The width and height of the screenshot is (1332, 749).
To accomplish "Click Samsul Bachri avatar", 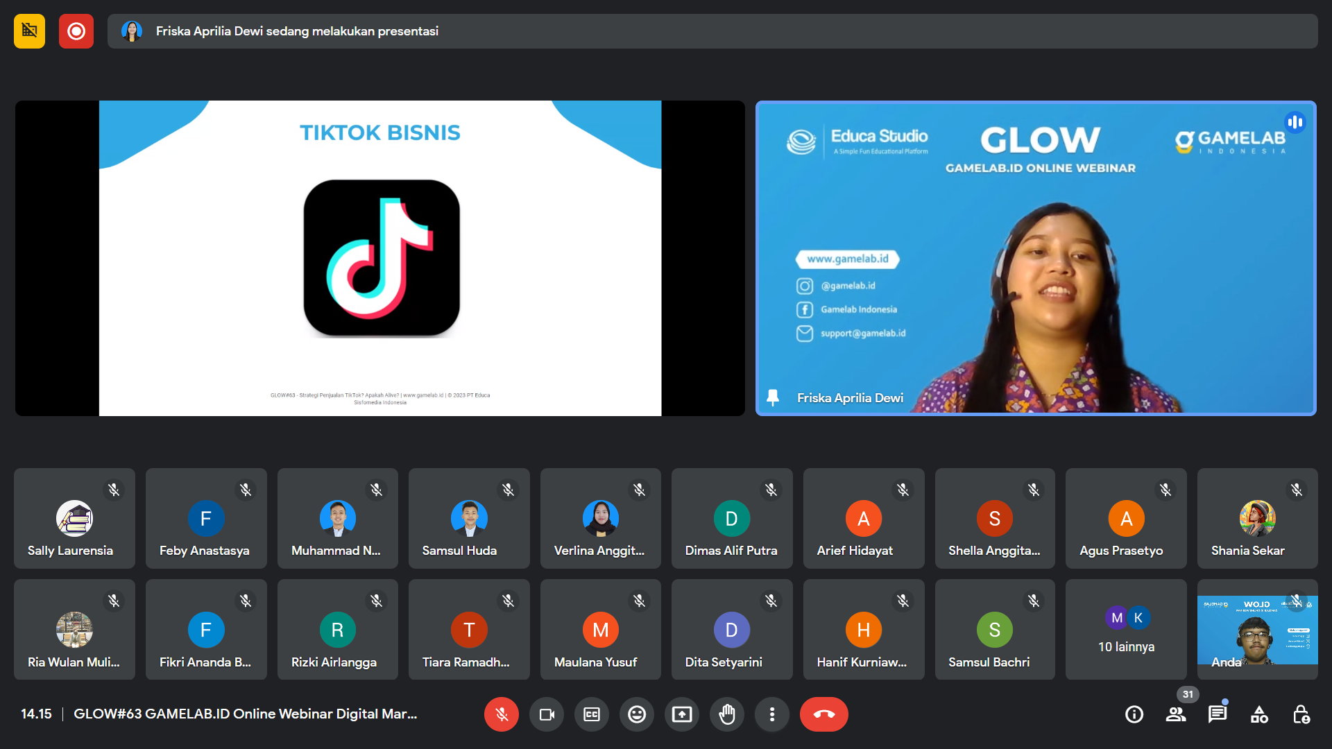I will 995,630.
